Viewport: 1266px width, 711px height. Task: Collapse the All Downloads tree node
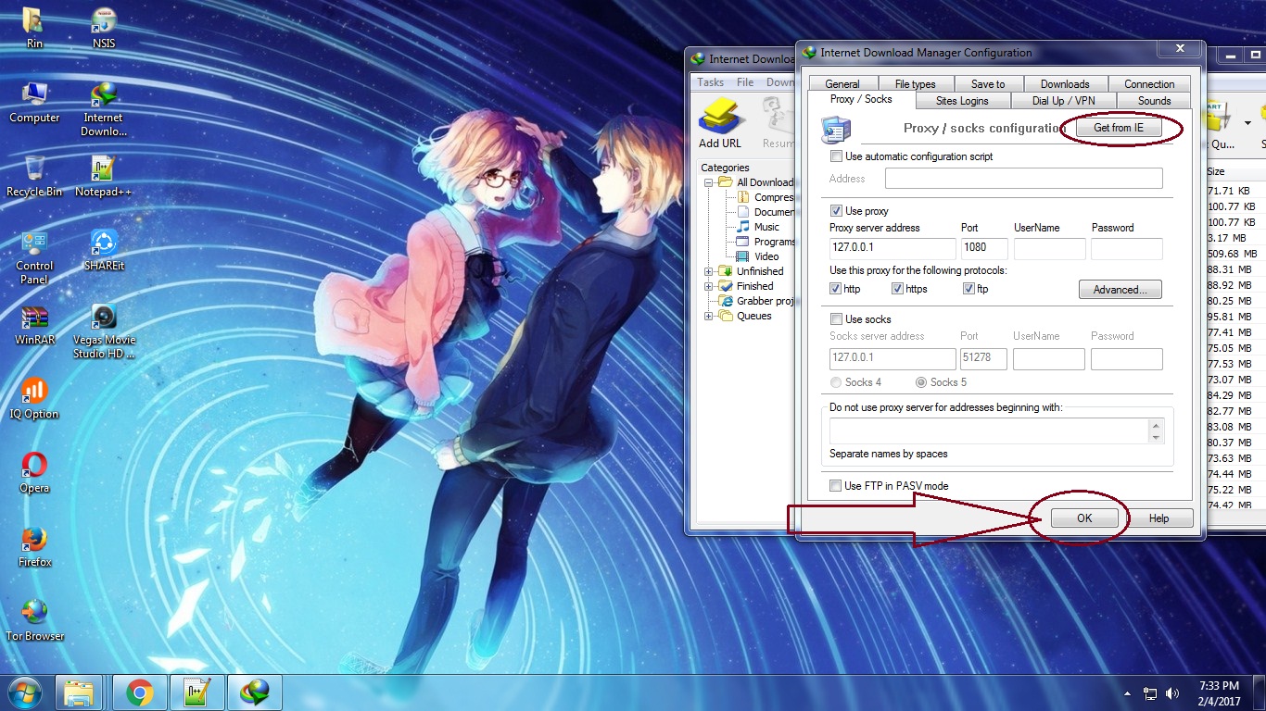(709, 182)
